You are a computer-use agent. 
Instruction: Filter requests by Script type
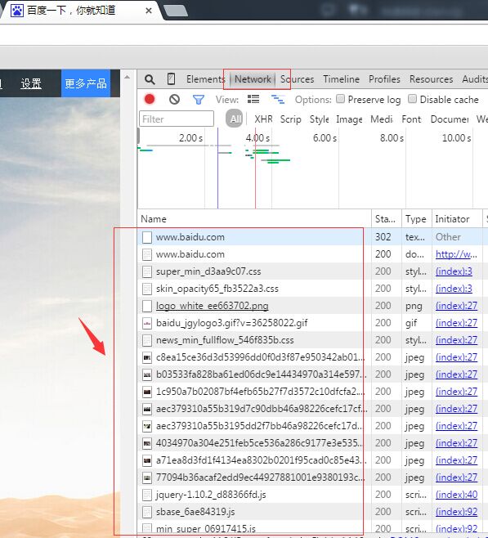(x=290, y=119)
